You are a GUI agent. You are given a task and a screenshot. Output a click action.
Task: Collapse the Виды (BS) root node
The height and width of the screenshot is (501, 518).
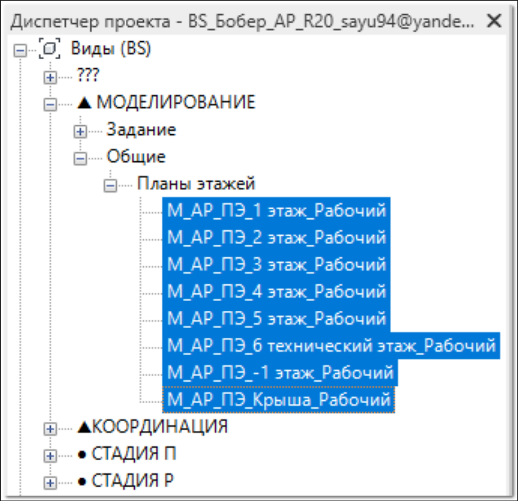[x=20, y=51]
